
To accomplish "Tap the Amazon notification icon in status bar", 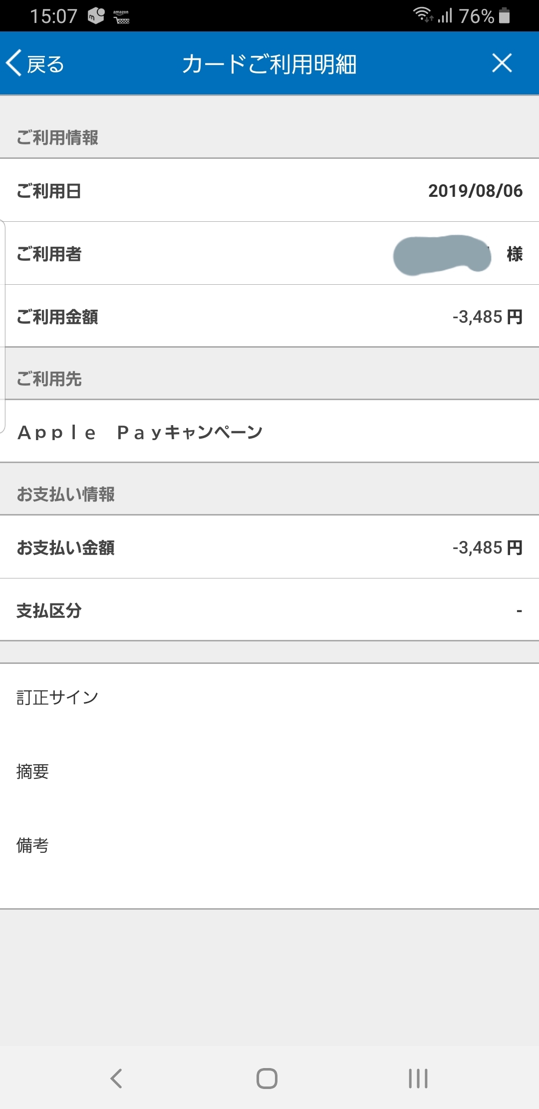I will [x=121, y=16].
